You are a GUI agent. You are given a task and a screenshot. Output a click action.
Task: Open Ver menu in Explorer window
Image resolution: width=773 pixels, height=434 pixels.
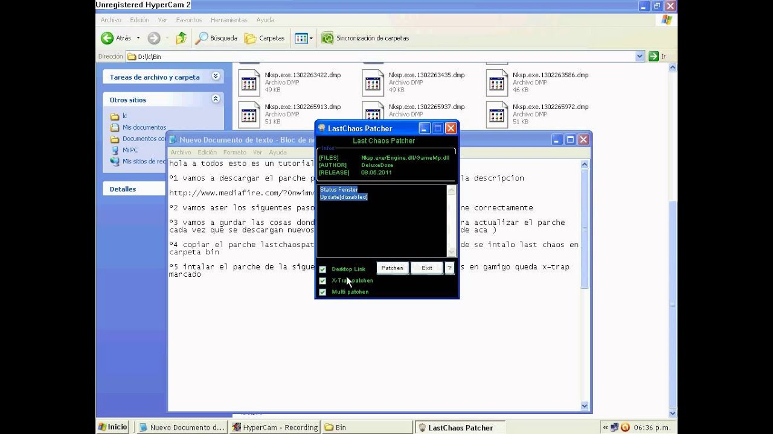click(x=162, y=20)
